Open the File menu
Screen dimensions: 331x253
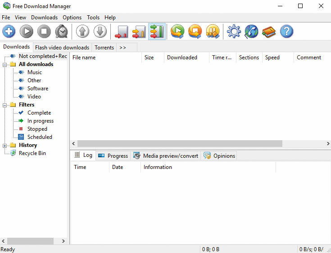point(6,18)
